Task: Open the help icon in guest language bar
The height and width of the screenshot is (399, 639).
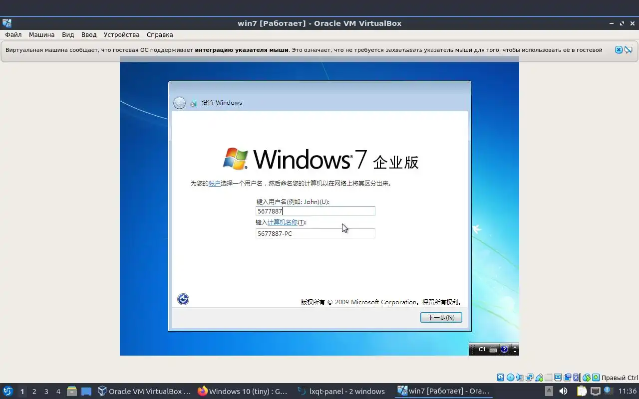Action: click(504, 349)
